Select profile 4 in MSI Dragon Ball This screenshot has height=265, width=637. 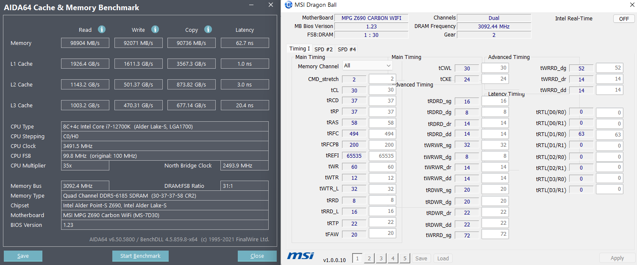393,258
